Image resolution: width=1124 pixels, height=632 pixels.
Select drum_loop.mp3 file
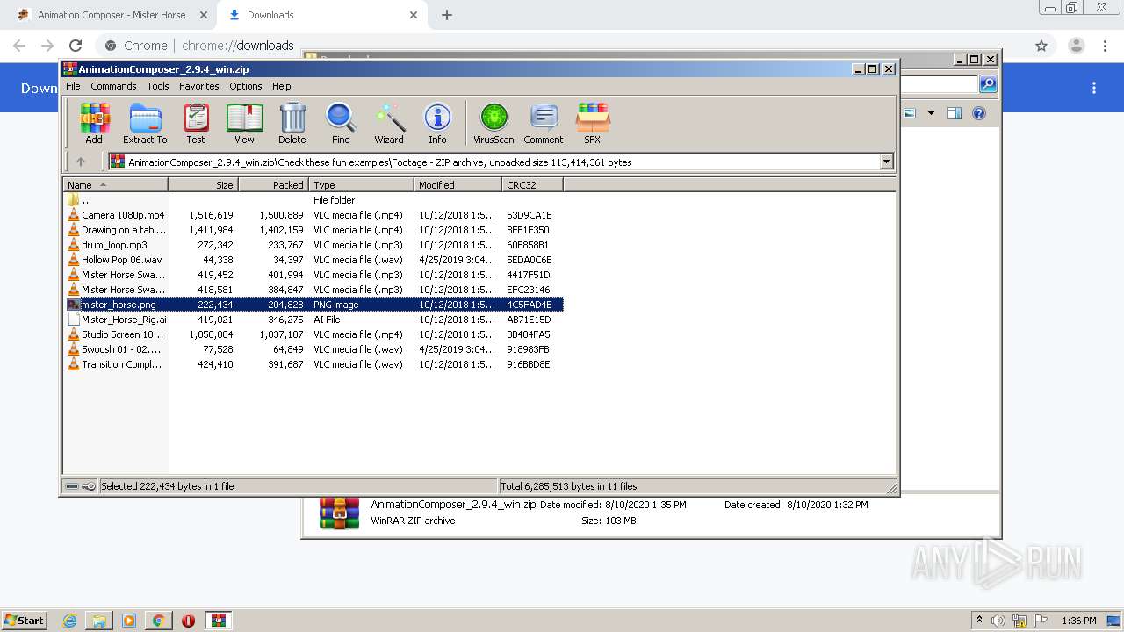coord(313,245)
